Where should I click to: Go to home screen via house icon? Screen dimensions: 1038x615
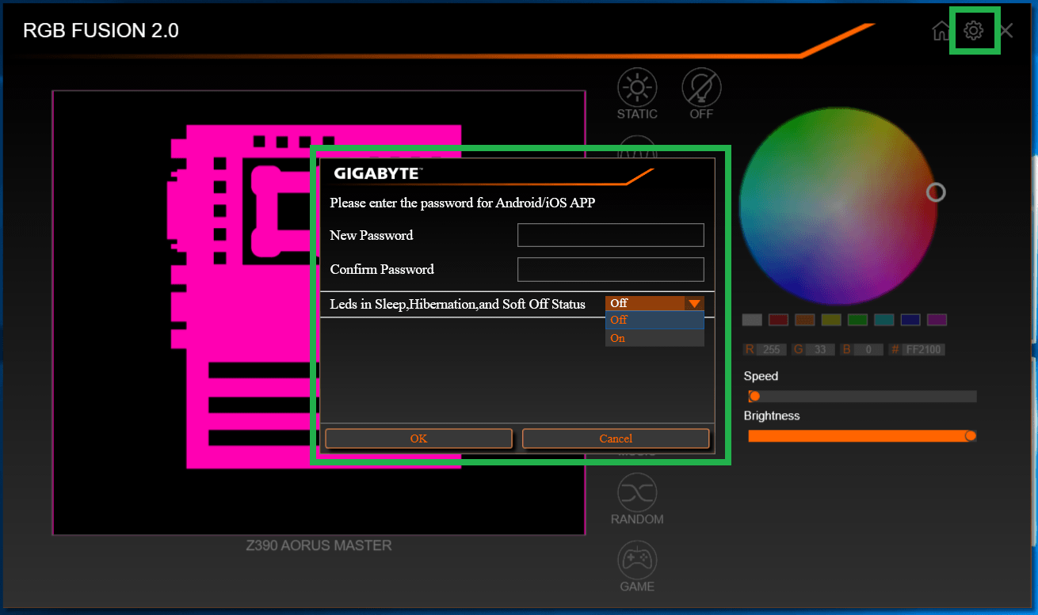(x=941, y=31)
